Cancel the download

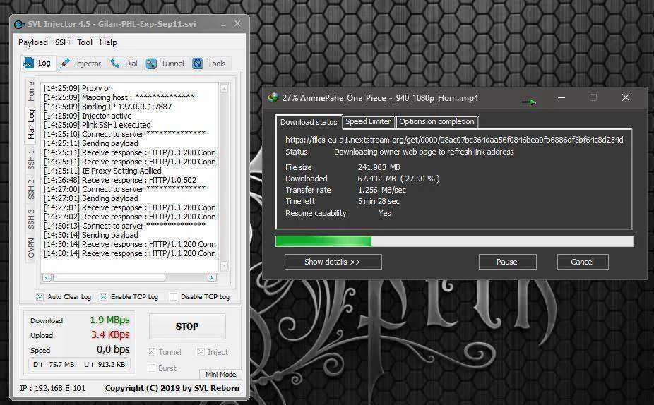coord(582,262)
